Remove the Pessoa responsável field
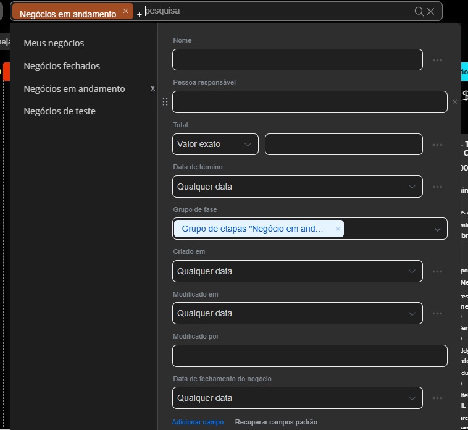 tap(455, 102)
